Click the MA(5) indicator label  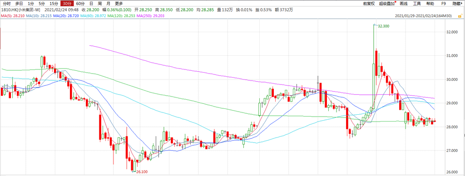tap(12, 15)
